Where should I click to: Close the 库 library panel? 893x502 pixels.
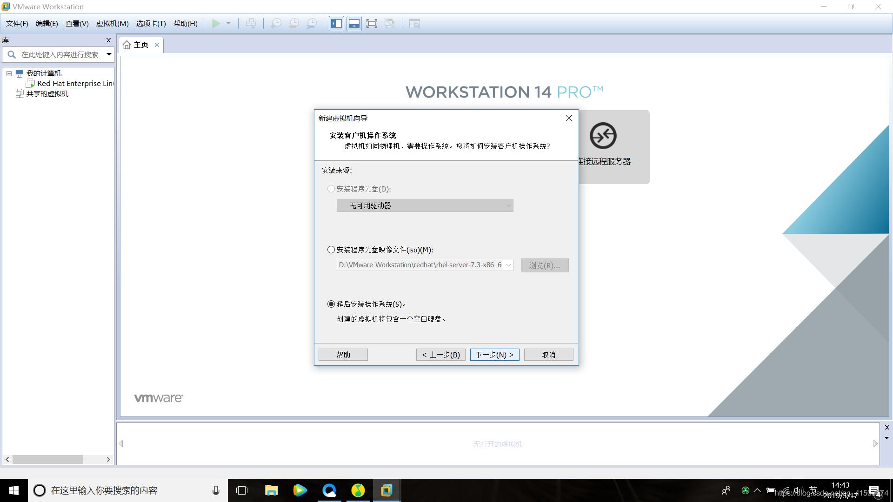[x=108, y=40]
